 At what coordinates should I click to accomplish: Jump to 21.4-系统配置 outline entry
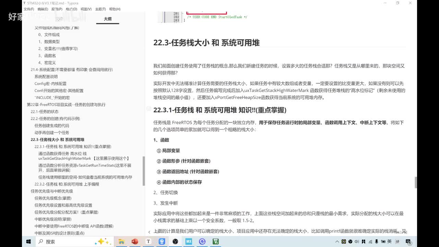(72, 70)
